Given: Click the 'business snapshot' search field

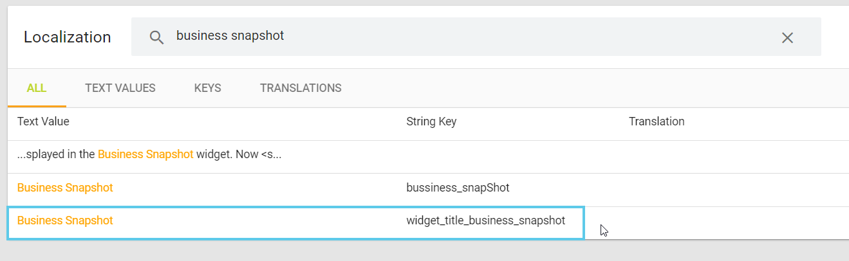Looking at the screenshot, I should [x=451, y=36].
